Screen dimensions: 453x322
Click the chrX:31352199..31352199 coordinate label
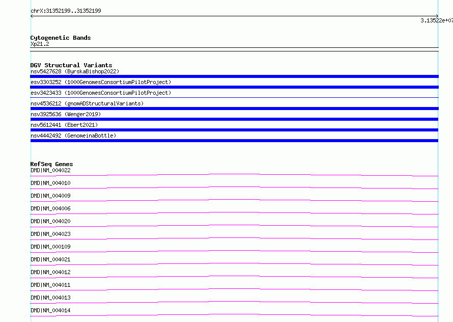(x=66, y=11)
